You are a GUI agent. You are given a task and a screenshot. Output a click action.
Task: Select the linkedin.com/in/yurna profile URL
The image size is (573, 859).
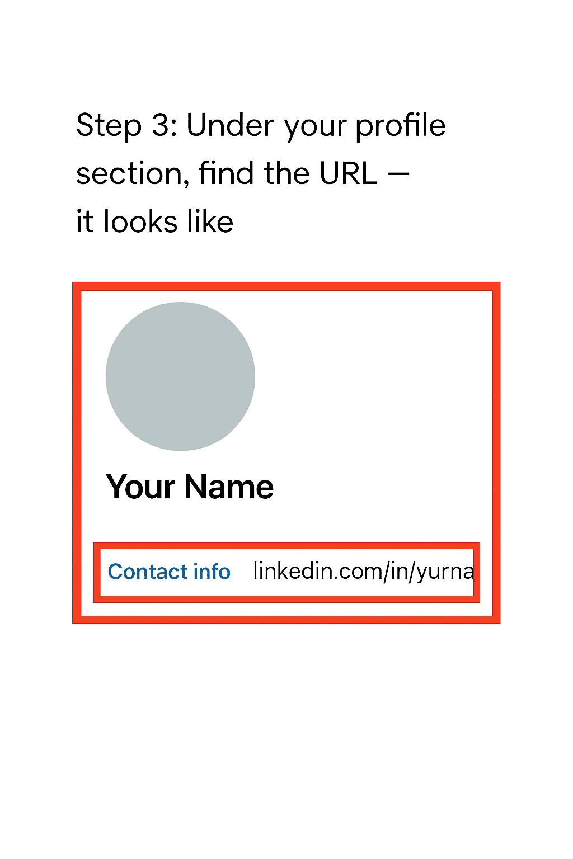[363, 572]
